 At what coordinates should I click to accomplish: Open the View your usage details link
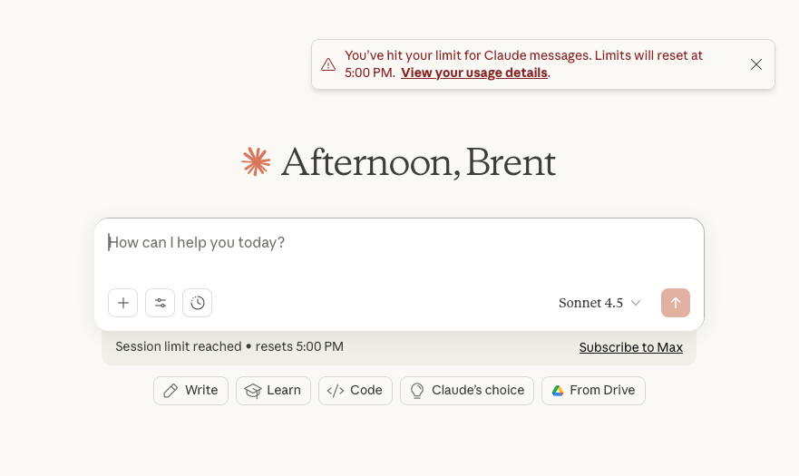474,73
